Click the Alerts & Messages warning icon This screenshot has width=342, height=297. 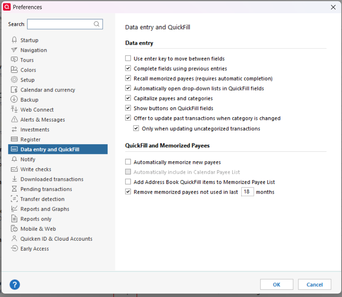(x=14, y=119)
